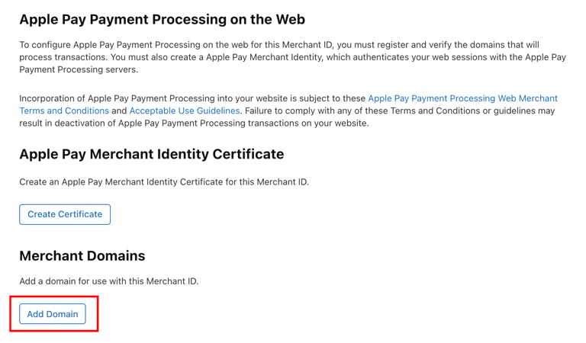Click the word "and" between the two links
The image size is (586, 343).
(119, 111)
